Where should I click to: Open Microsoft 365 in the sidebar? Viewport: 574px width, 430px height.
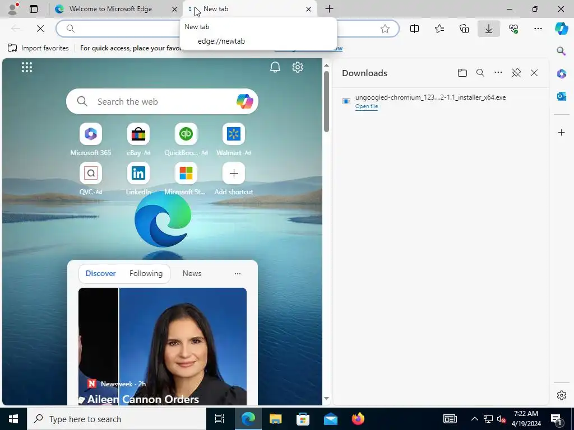coord(562,74)
